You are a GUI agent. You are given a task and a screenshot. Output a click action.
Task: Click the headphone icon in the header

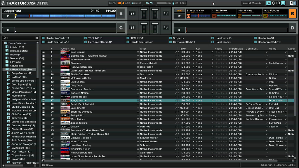point(278,3)
